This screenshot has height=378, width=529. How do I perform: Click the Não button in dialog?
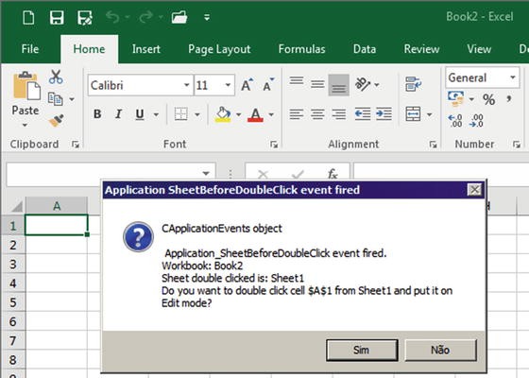[440, 350]
